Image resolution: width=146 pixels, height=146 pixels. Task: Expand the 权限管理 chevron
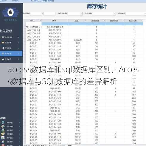[19, 134]
